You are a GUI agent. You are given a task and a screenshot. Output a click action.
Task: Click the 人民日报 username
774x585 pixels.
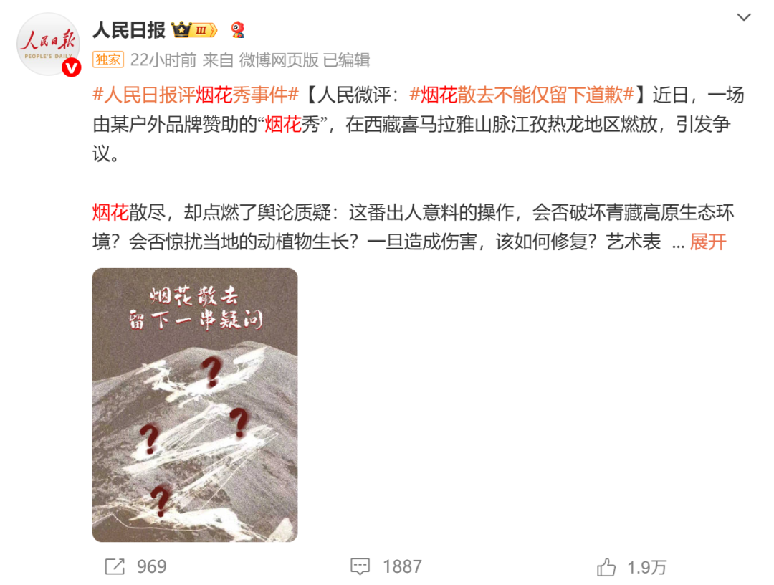click(129, 30)
